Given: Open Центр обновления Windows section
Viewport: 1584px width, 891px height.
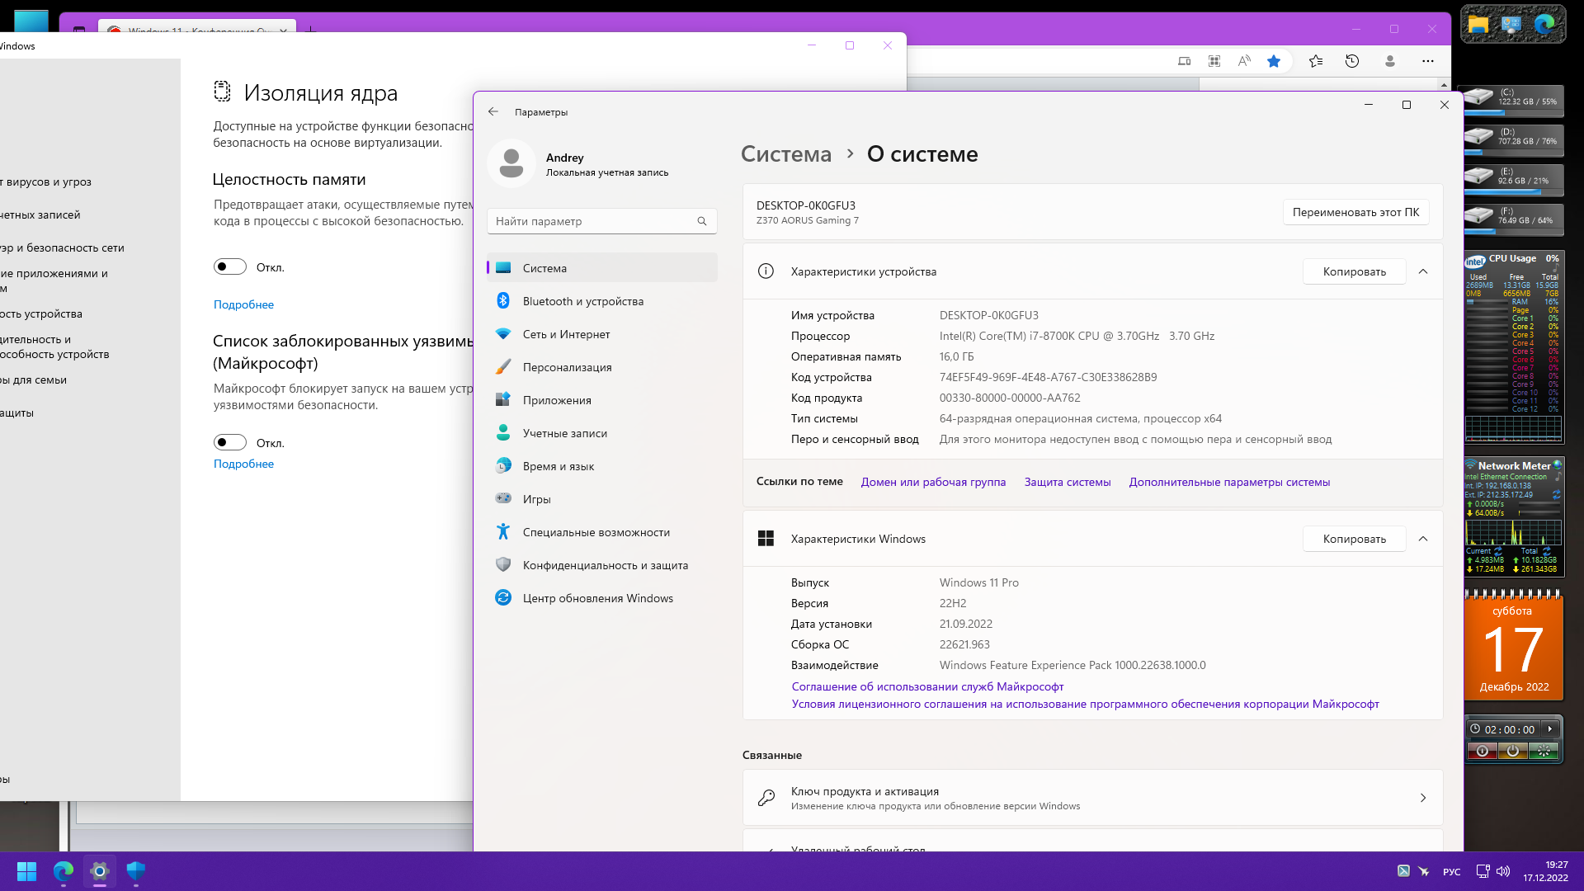Looking at the screenshot, I should pyautogui.click(x=597, y=598).
